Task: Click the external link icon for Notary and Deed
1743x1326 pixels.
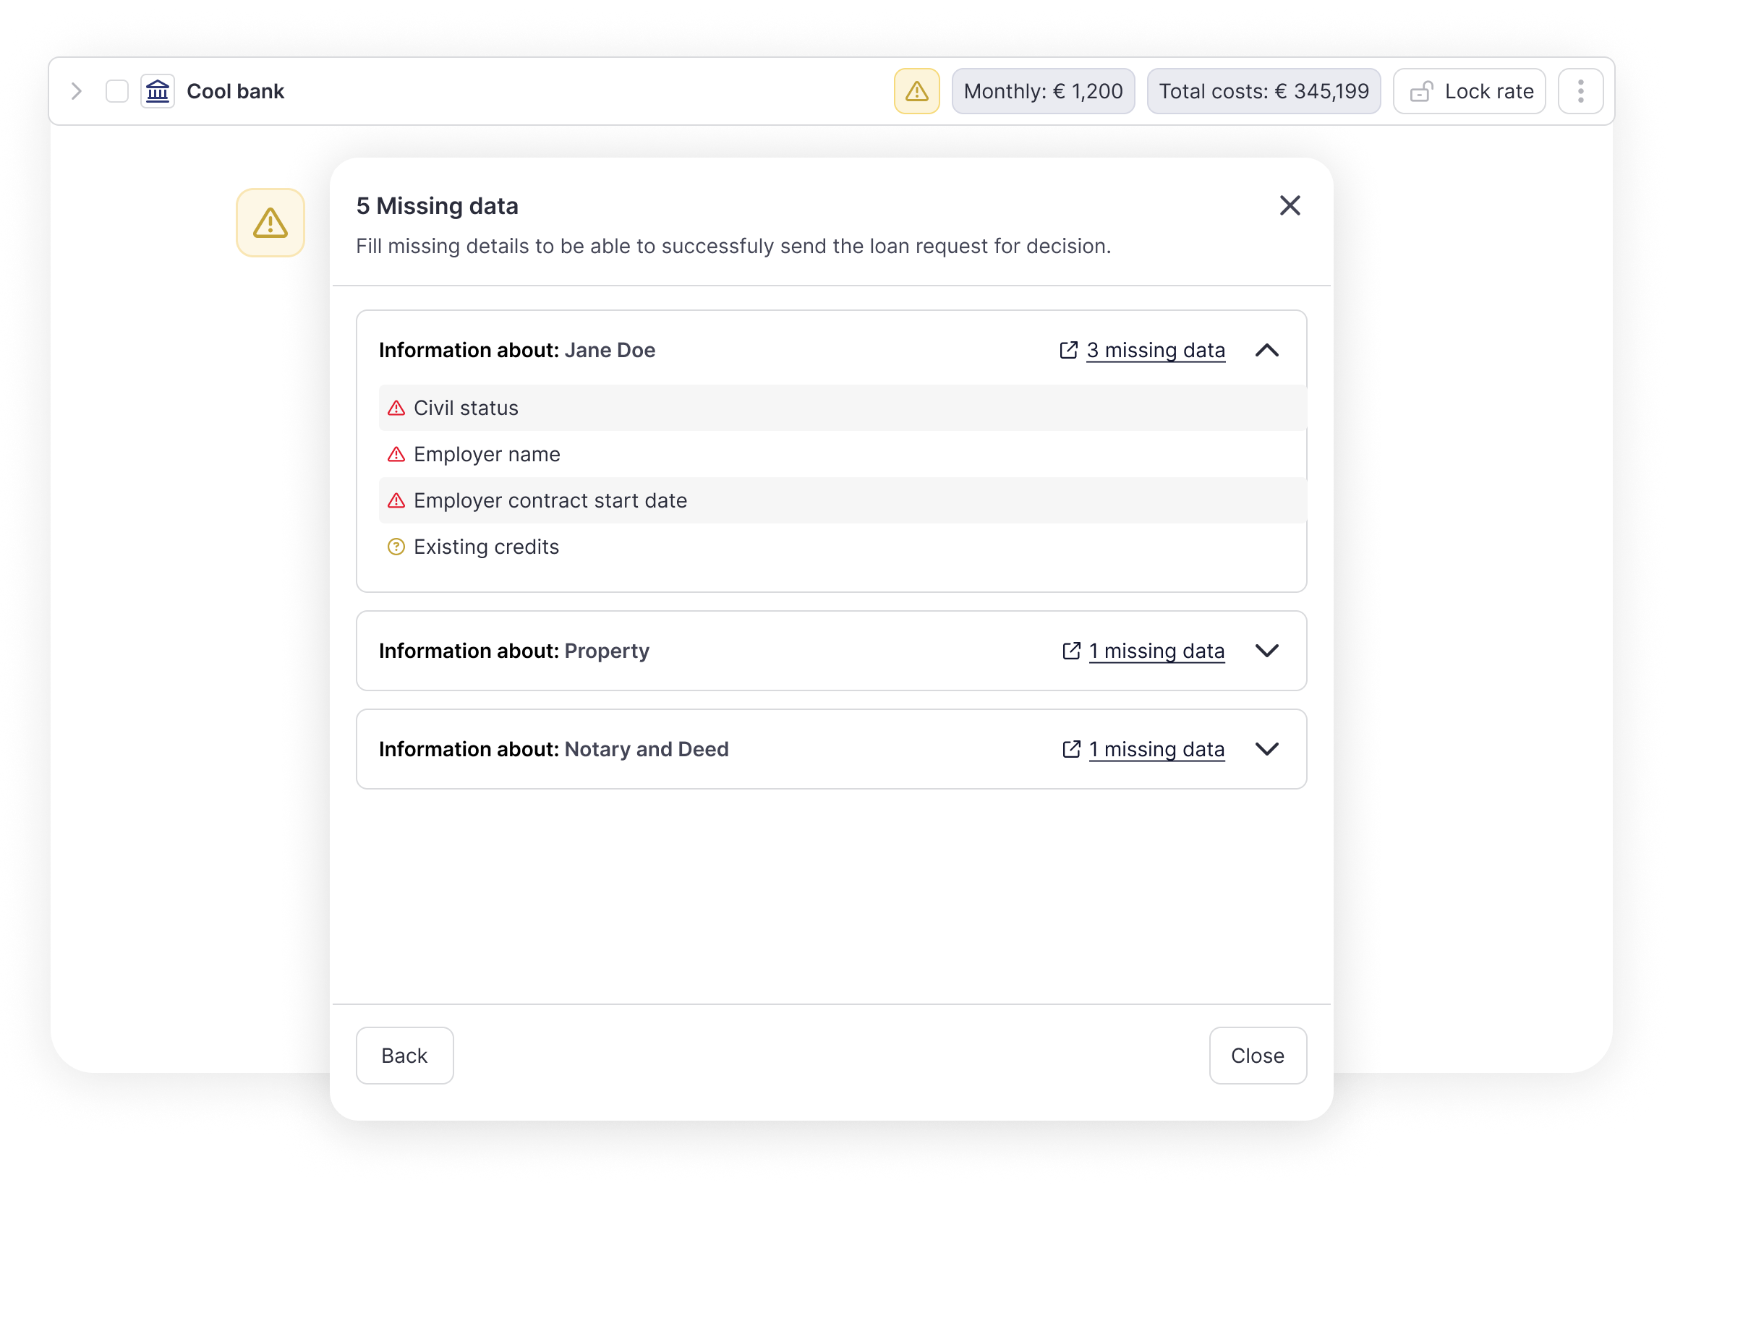Action: point(1071,749)
